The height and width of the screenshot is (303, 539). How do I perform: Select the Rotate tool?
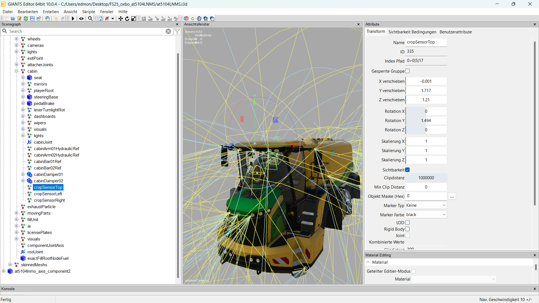click(x=127, y=19)
